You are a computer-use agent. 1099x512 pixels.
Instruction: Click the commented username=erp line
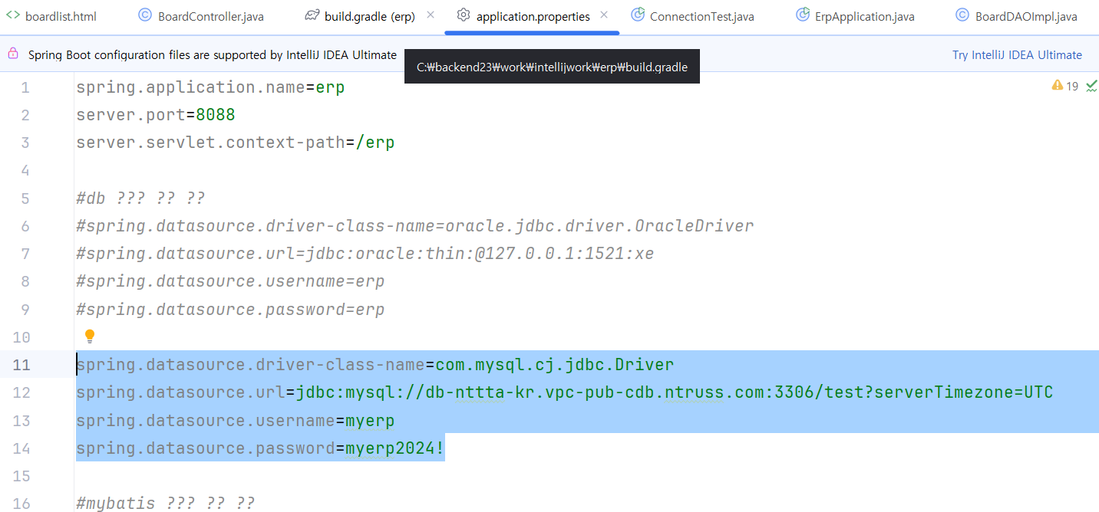230,281
